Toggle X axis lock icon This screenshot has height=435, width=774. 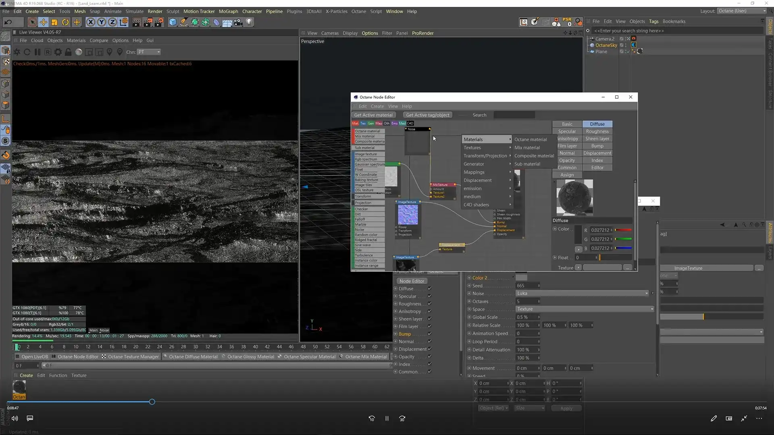click(x=91, y=22)
